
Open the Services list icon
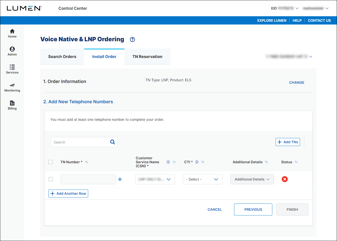pos(12,67)
